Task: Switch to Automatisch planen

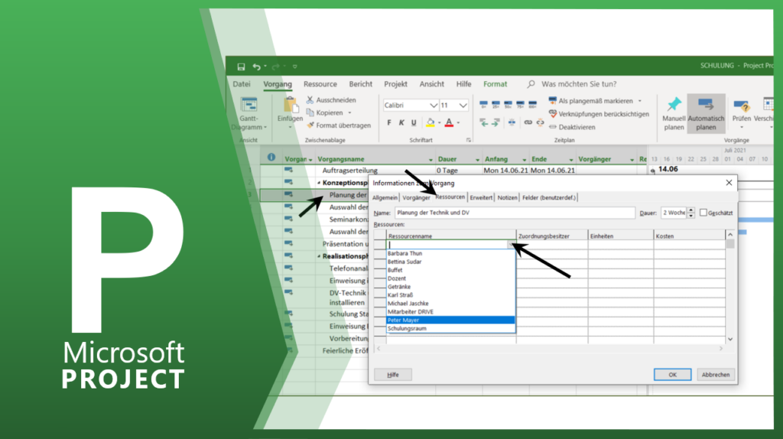Action: coord(706,114)
